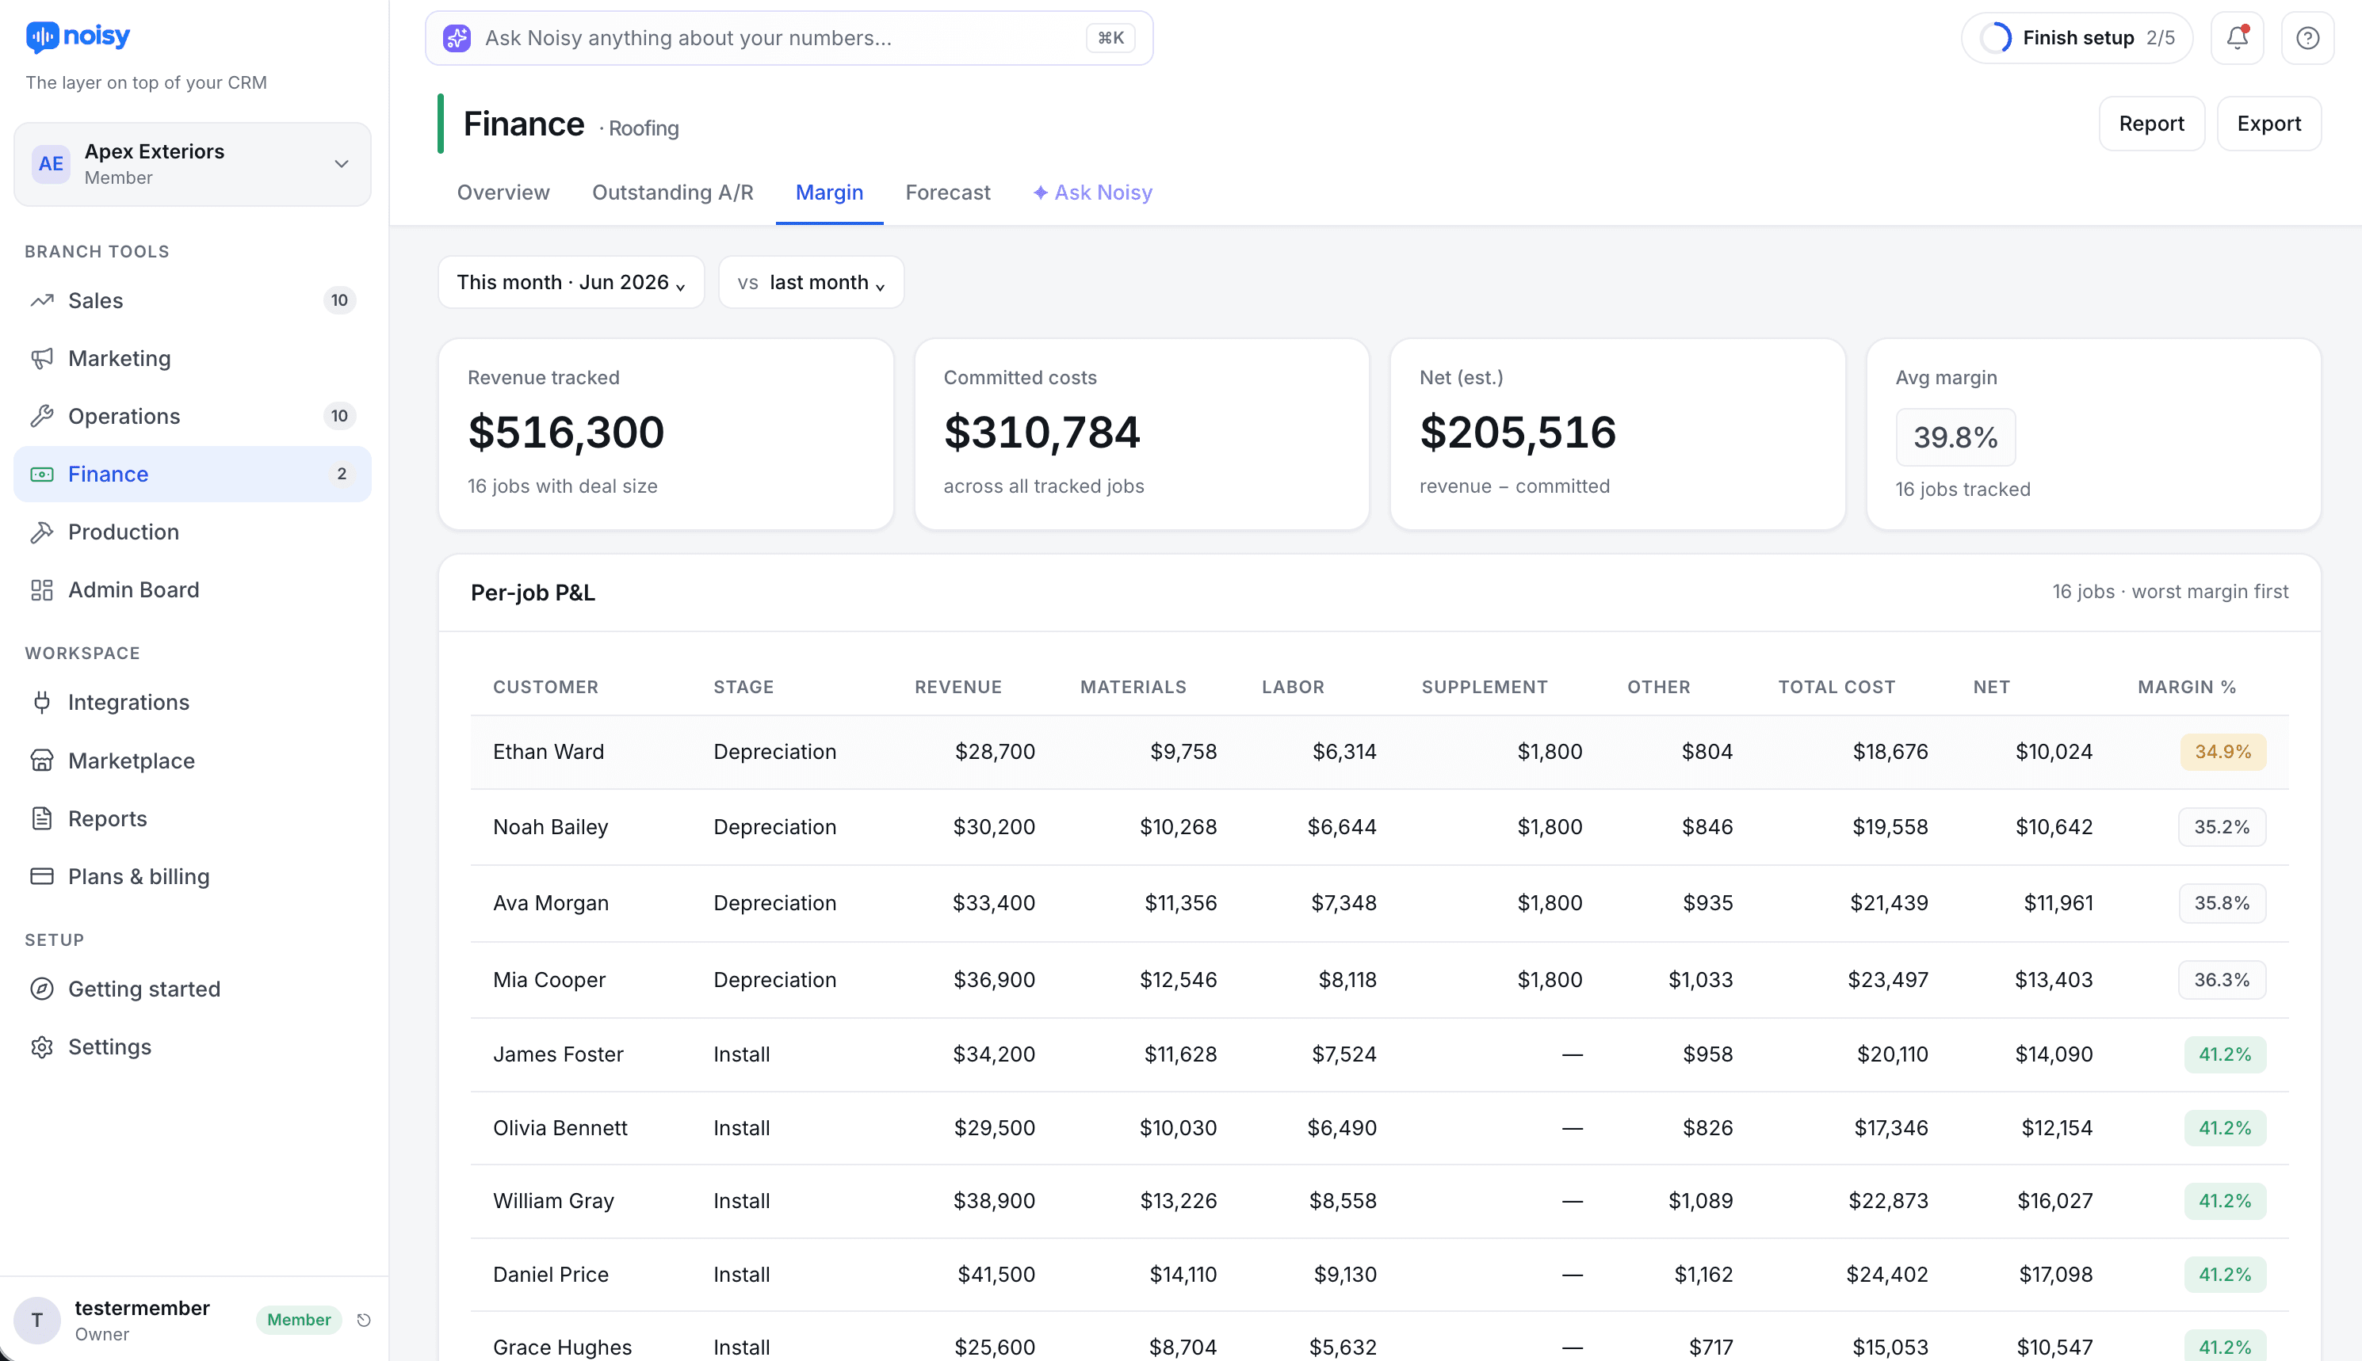Switch to the Overview tab

(503, 193)
